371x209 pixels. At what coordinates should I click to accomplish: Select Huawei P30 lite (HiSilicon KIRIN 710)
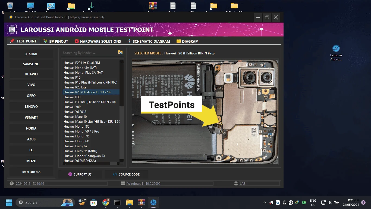91,102
